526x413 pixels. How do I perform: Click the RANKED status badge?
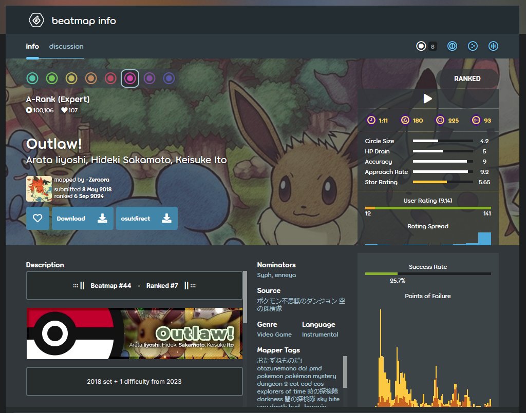click(467, 78)
